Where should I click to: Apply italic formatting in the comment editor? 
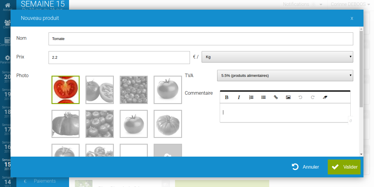coord(239,97)
